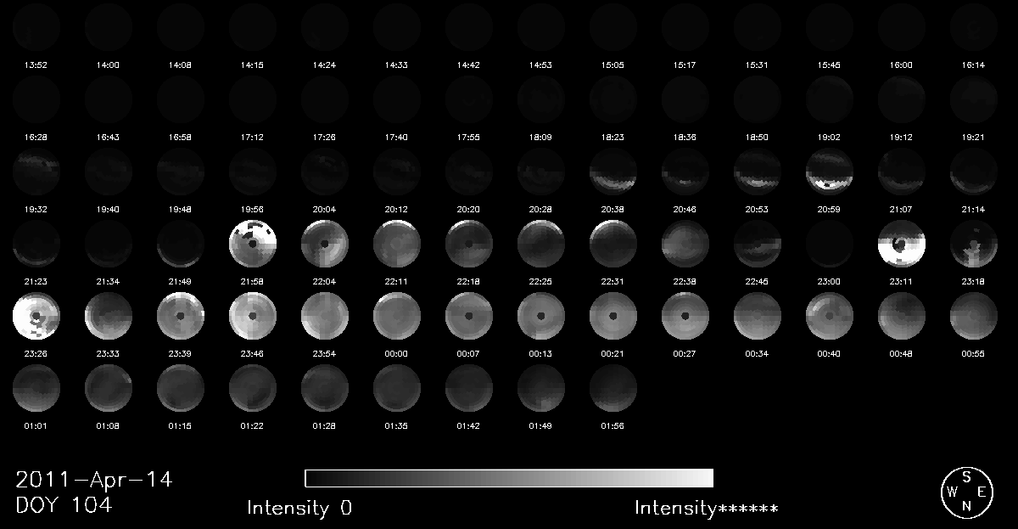Screen dimensions: 1018x529
Task: Open the disk image labeled 00:34
Action: 758,316
